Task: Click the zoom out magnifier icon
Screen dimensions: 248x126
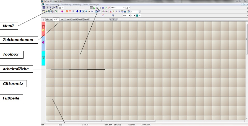Action: tap(116, 11)
